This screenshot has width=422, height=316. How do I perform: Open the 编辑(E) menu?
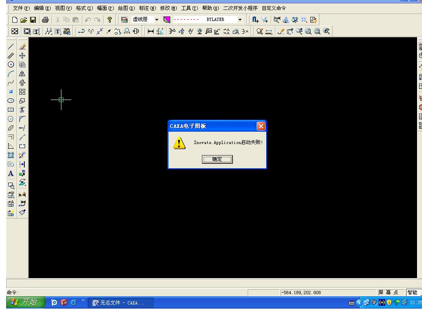(42, 8)
